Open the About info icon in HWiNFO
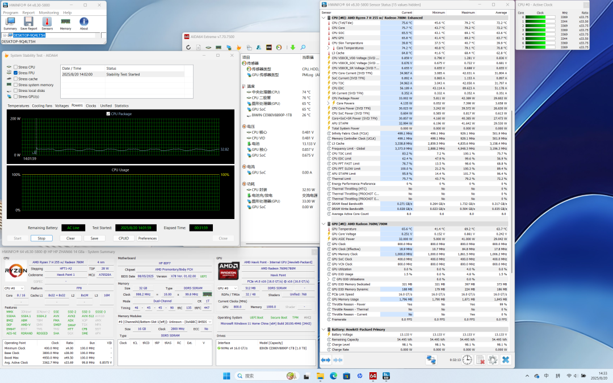The width and height of the screenshot is (613, 383). point(83,22)
